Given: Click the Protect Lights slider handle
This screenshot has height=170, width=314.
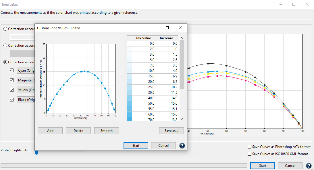Looking at the screenshot, I should [36, 153].
